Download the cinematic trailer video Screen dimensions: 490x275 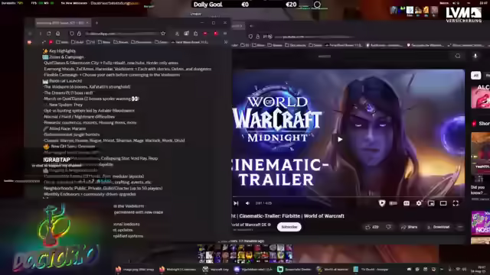pyautogui.click(x=439, y=227)
